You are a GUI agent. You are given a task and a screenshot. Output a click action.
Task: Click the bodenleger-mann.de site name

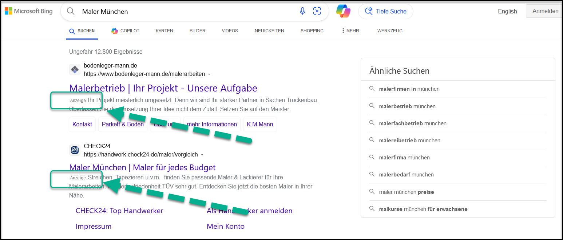click(110, 66)
